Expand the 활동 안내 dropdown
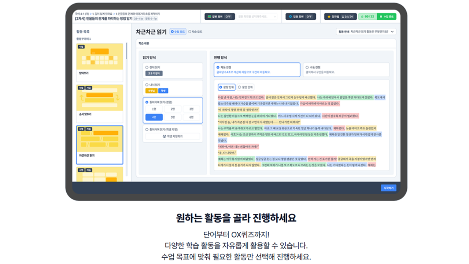This screenshot has height=264, width=469. point(366,32)
